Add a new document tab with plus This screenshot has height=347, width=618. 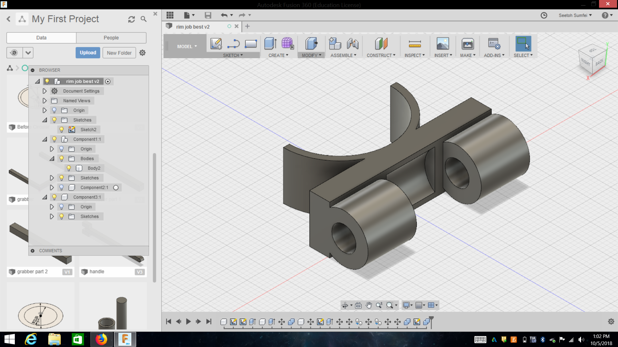pyautogui.click(x=247, y=26)
